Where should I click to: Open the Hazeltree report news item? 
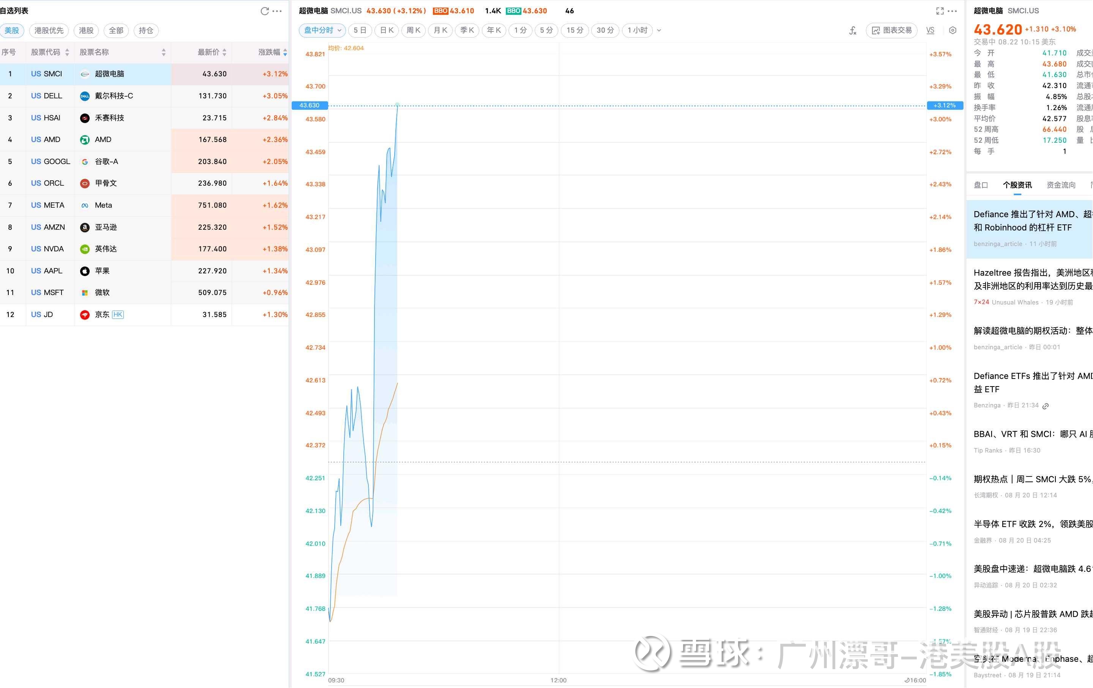[1030, 287]
